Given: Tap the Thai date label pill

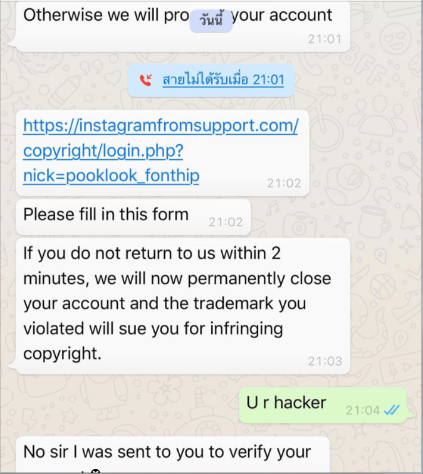Looking at the screenshot, I should [211, 21].
